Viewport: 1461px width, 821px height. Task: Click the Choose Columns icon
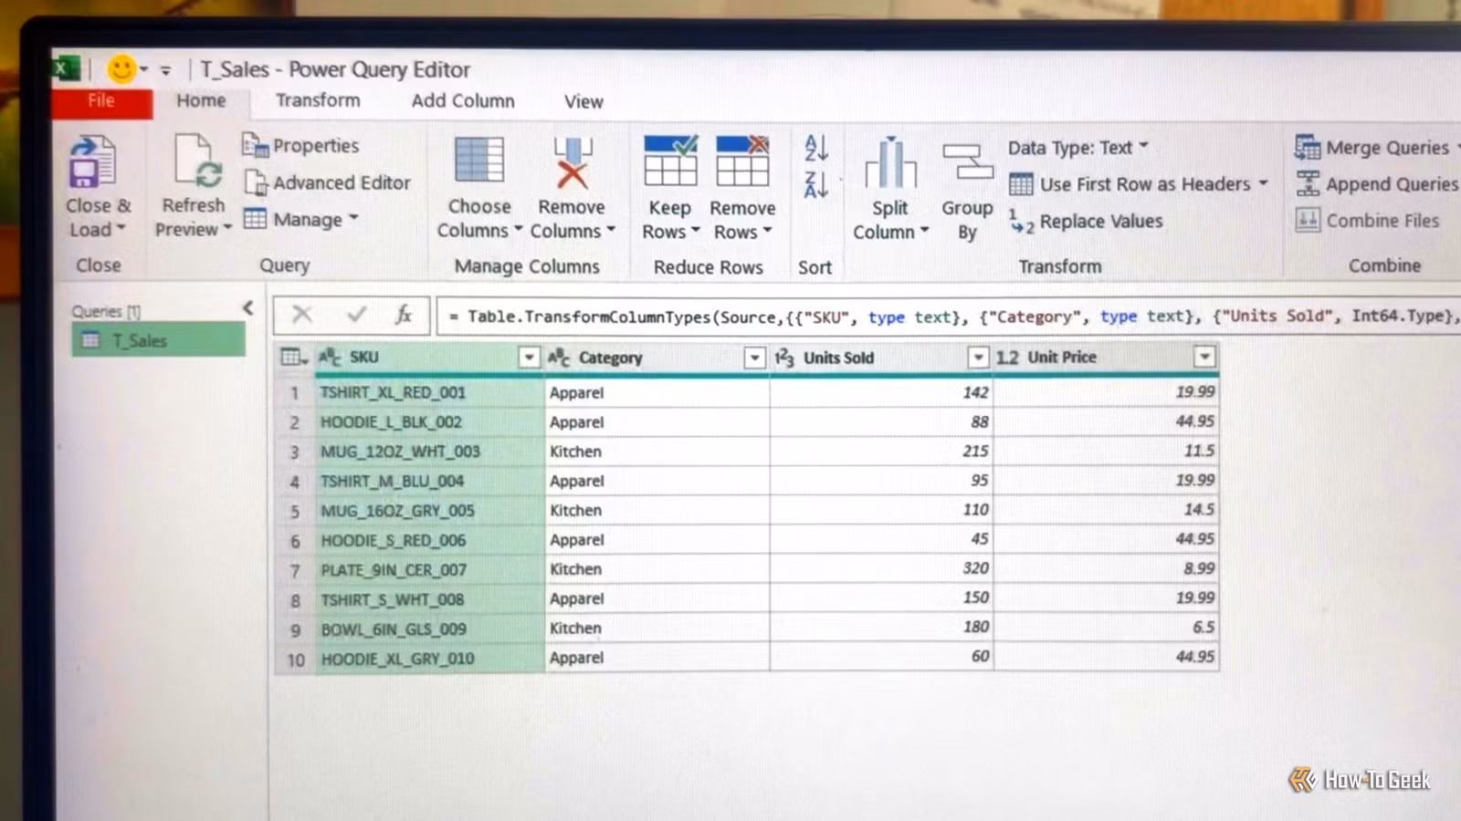click(479, 161)
